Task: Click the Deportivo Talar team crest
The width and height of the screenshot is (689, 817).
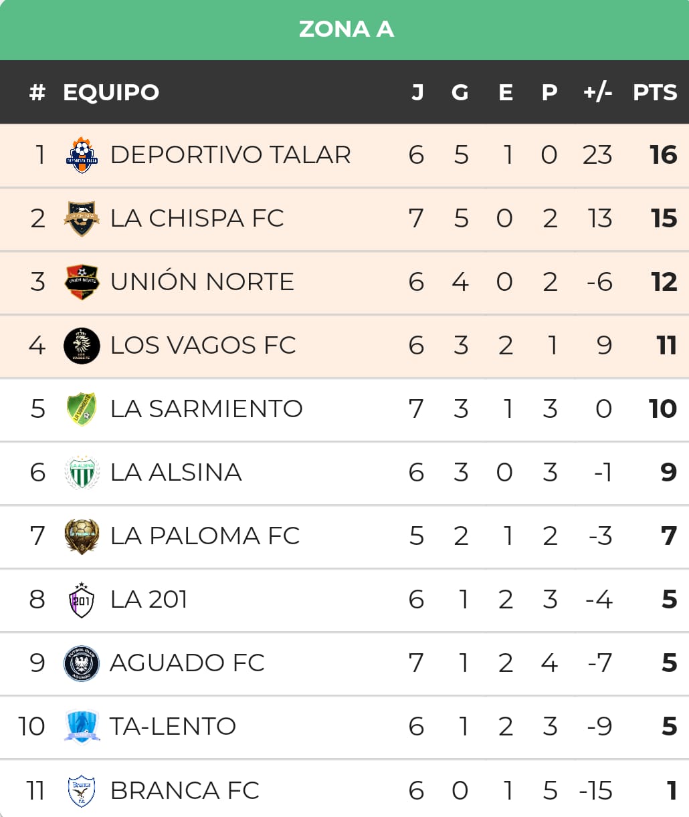Action: click(x=82, y=155)
